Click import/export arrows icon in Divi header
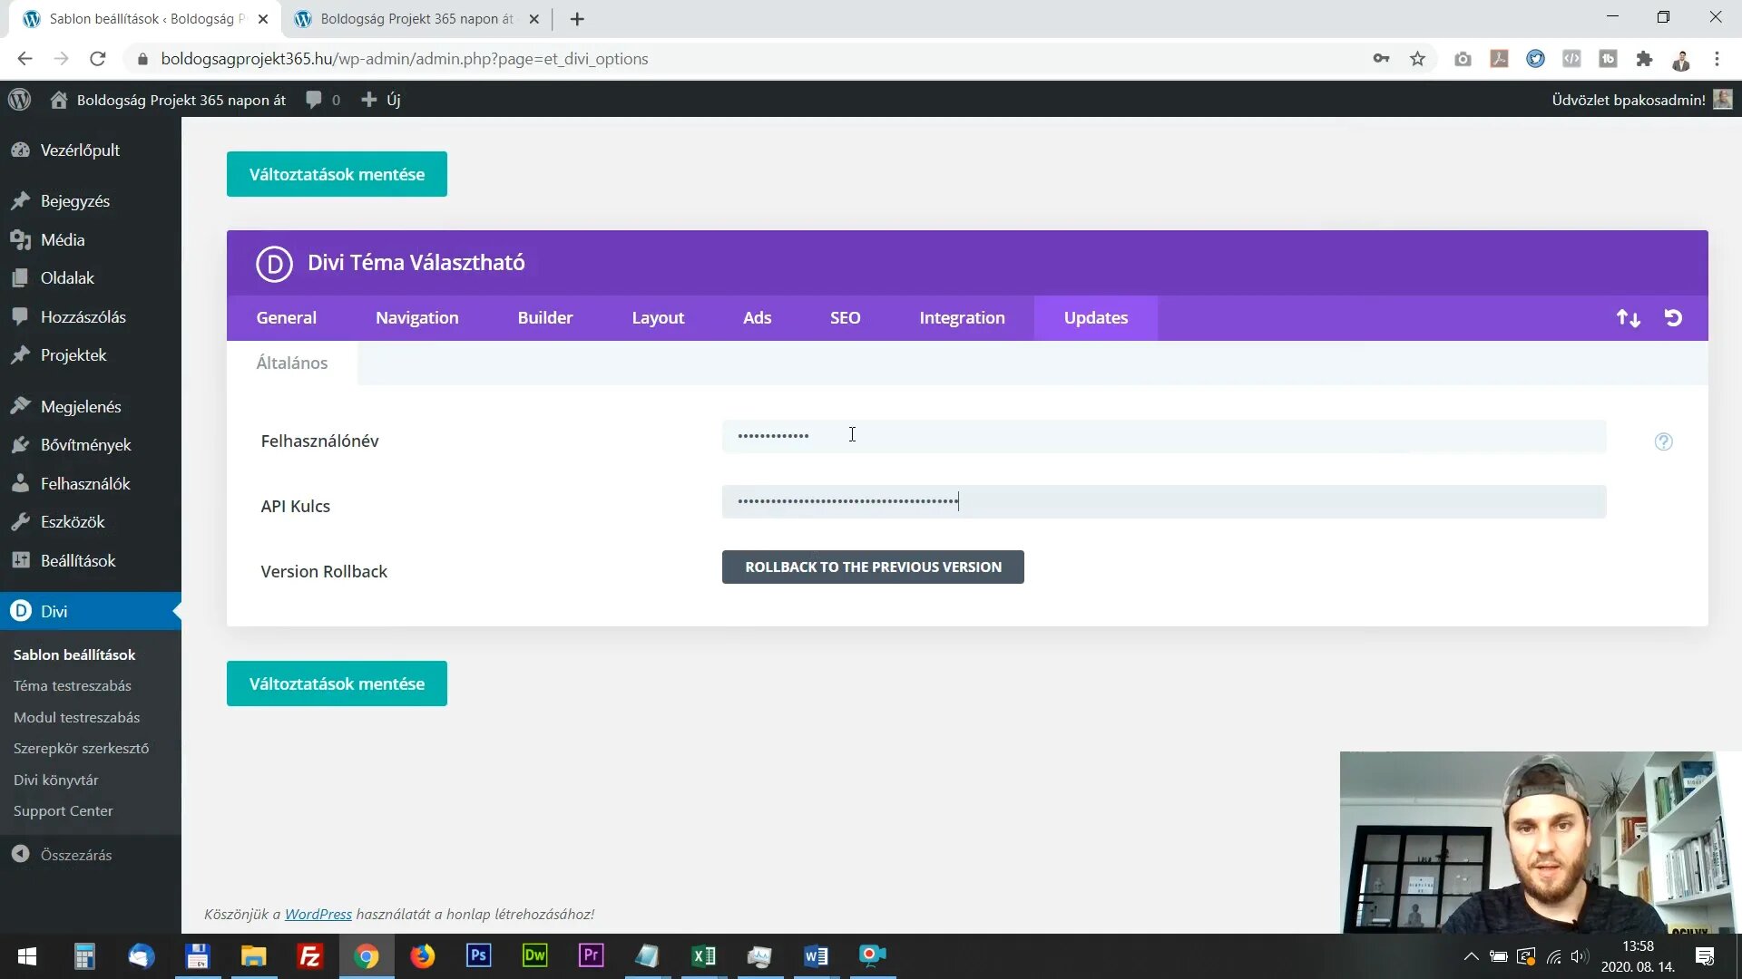Screen dimensions: 1742x979 (1629, 318)
